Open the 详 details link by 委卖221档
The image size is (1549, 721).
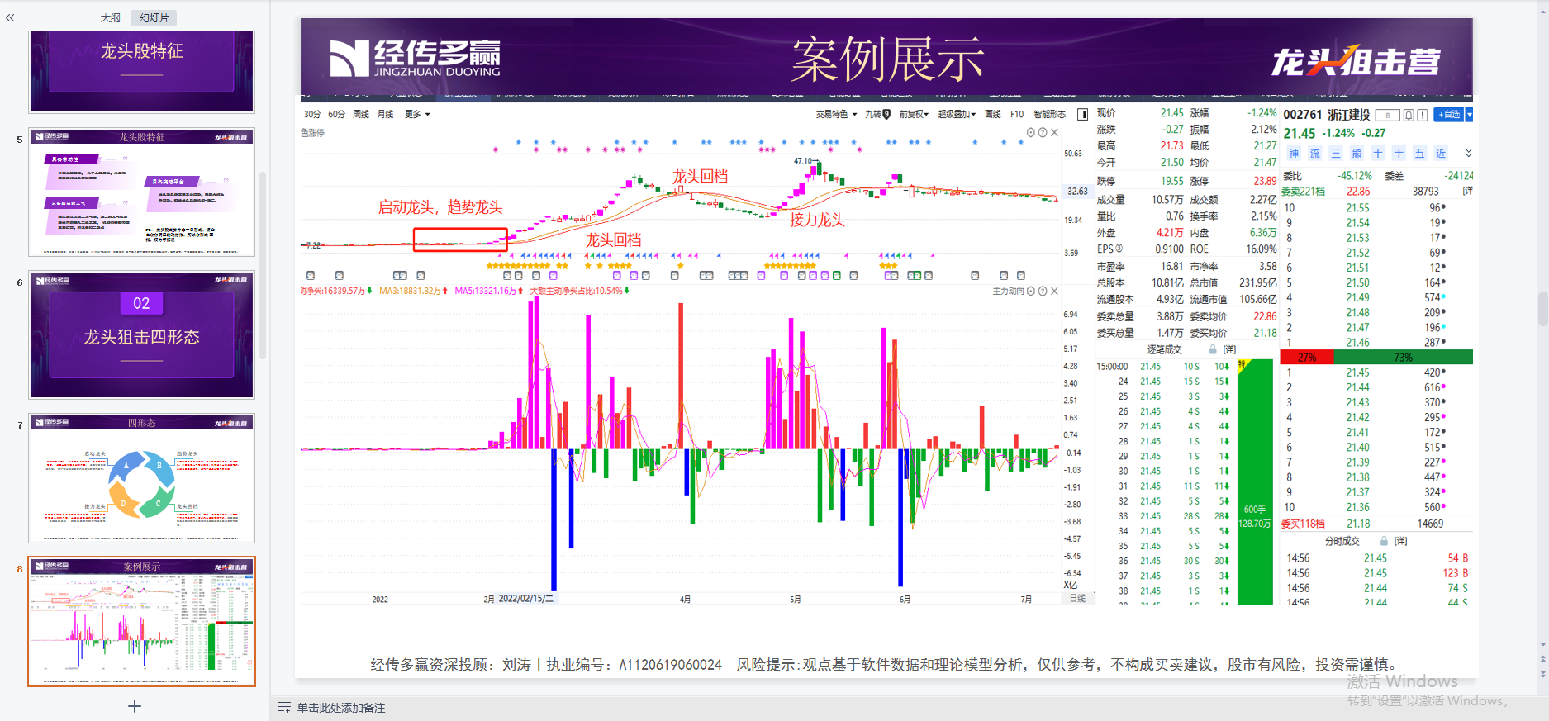tap(1468, 191)
